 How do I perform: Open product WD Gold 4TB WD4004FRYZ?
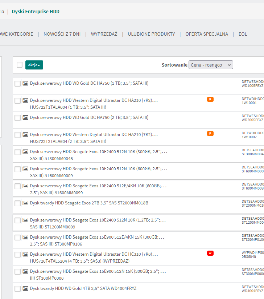(83, 288)
